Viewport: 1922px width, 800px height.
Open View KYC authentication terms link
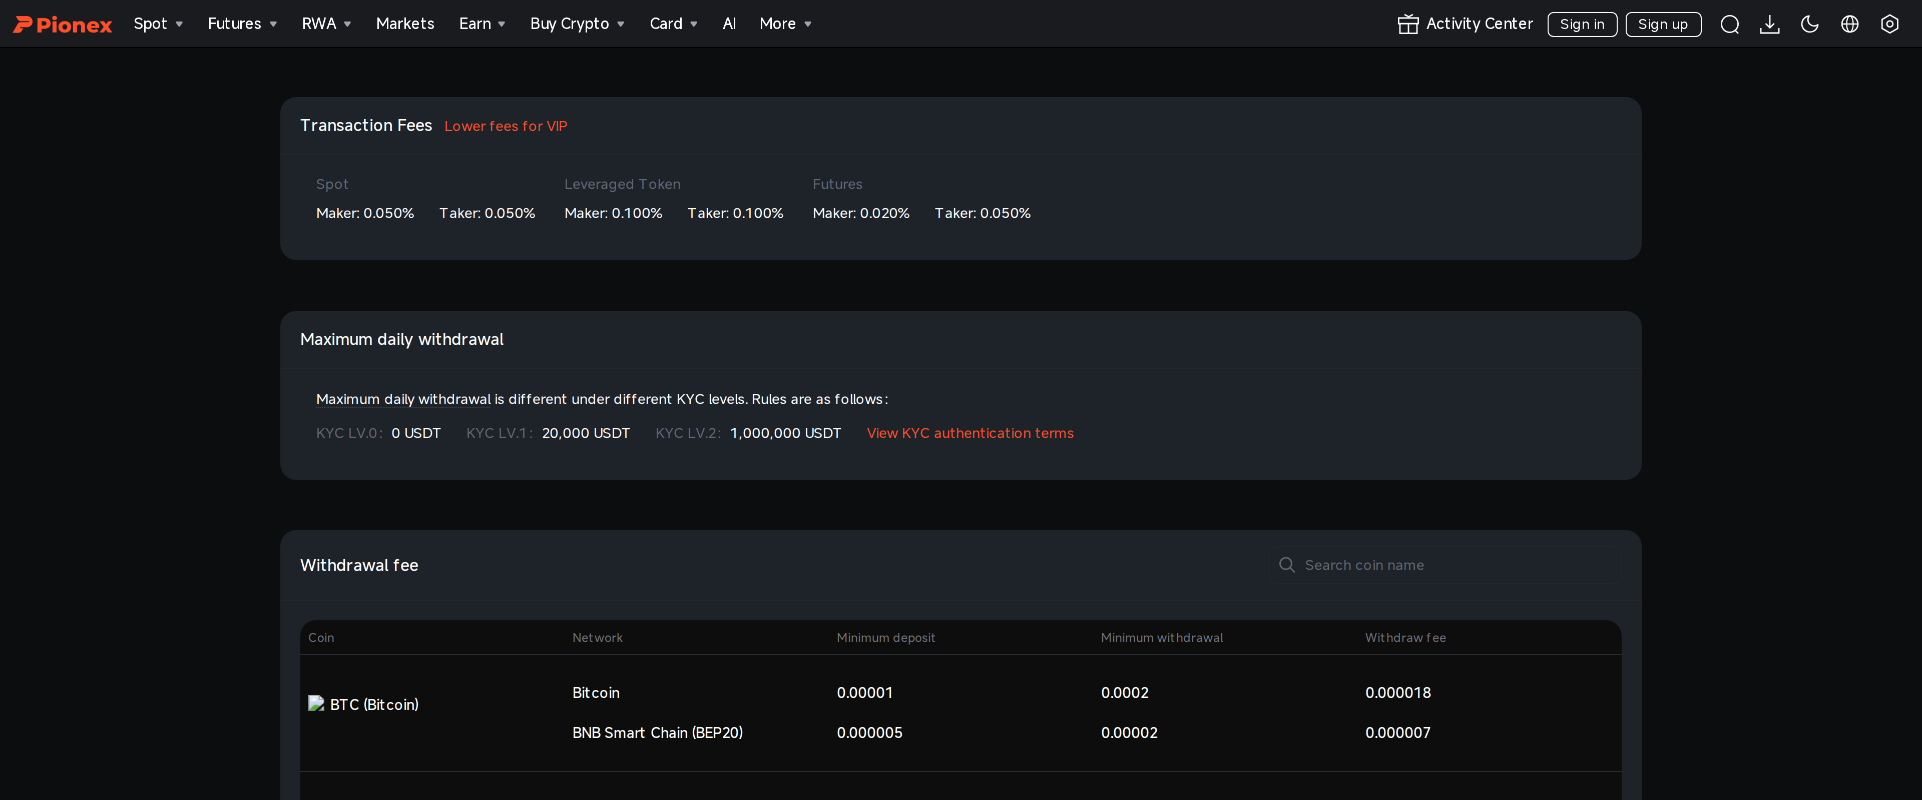click(970, 433)
